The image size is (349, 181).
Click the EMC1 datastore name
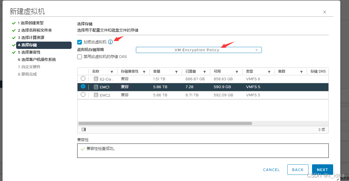(104, 87)
